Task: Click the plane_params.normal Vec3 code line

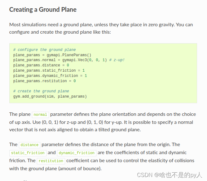Action: [60, 60]
